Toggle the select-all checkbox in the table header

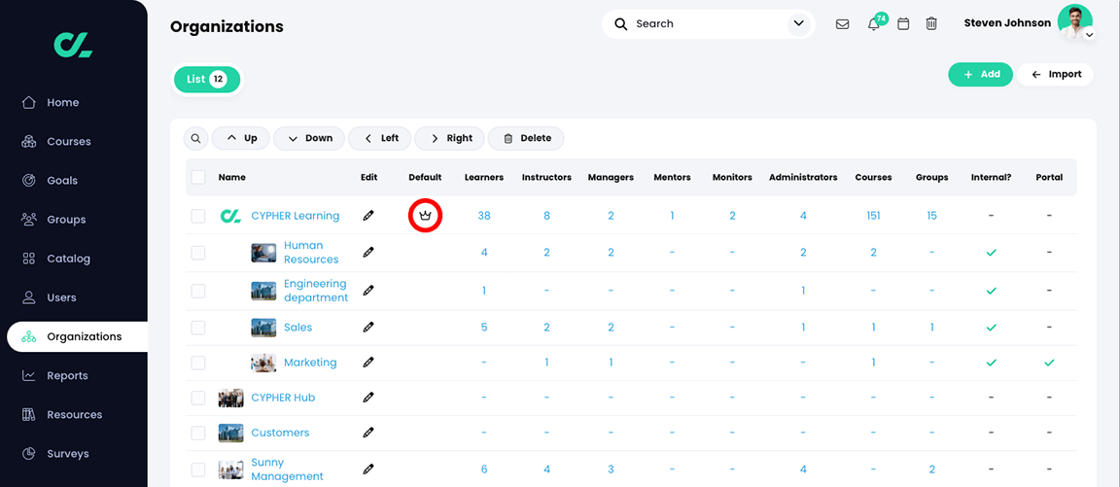pos(198,177)
